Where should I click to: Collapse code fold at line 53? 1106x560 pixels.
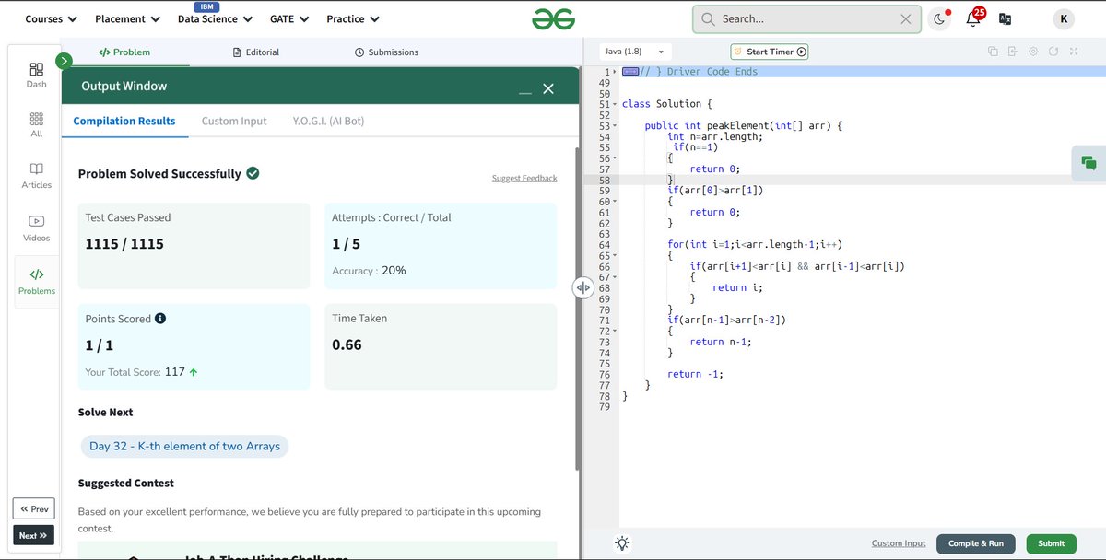tap(614, 126)
